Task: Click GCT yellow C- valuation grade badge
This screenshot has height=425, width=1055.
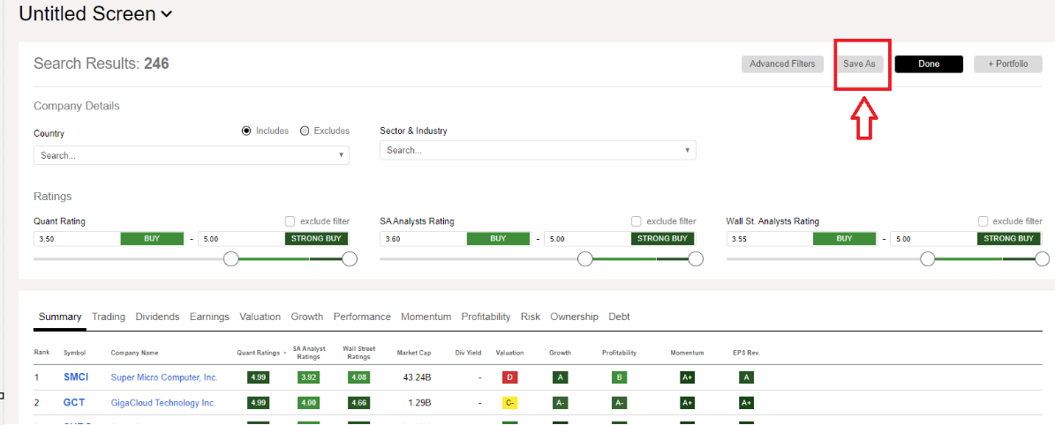Action: (x=509, y=403)
